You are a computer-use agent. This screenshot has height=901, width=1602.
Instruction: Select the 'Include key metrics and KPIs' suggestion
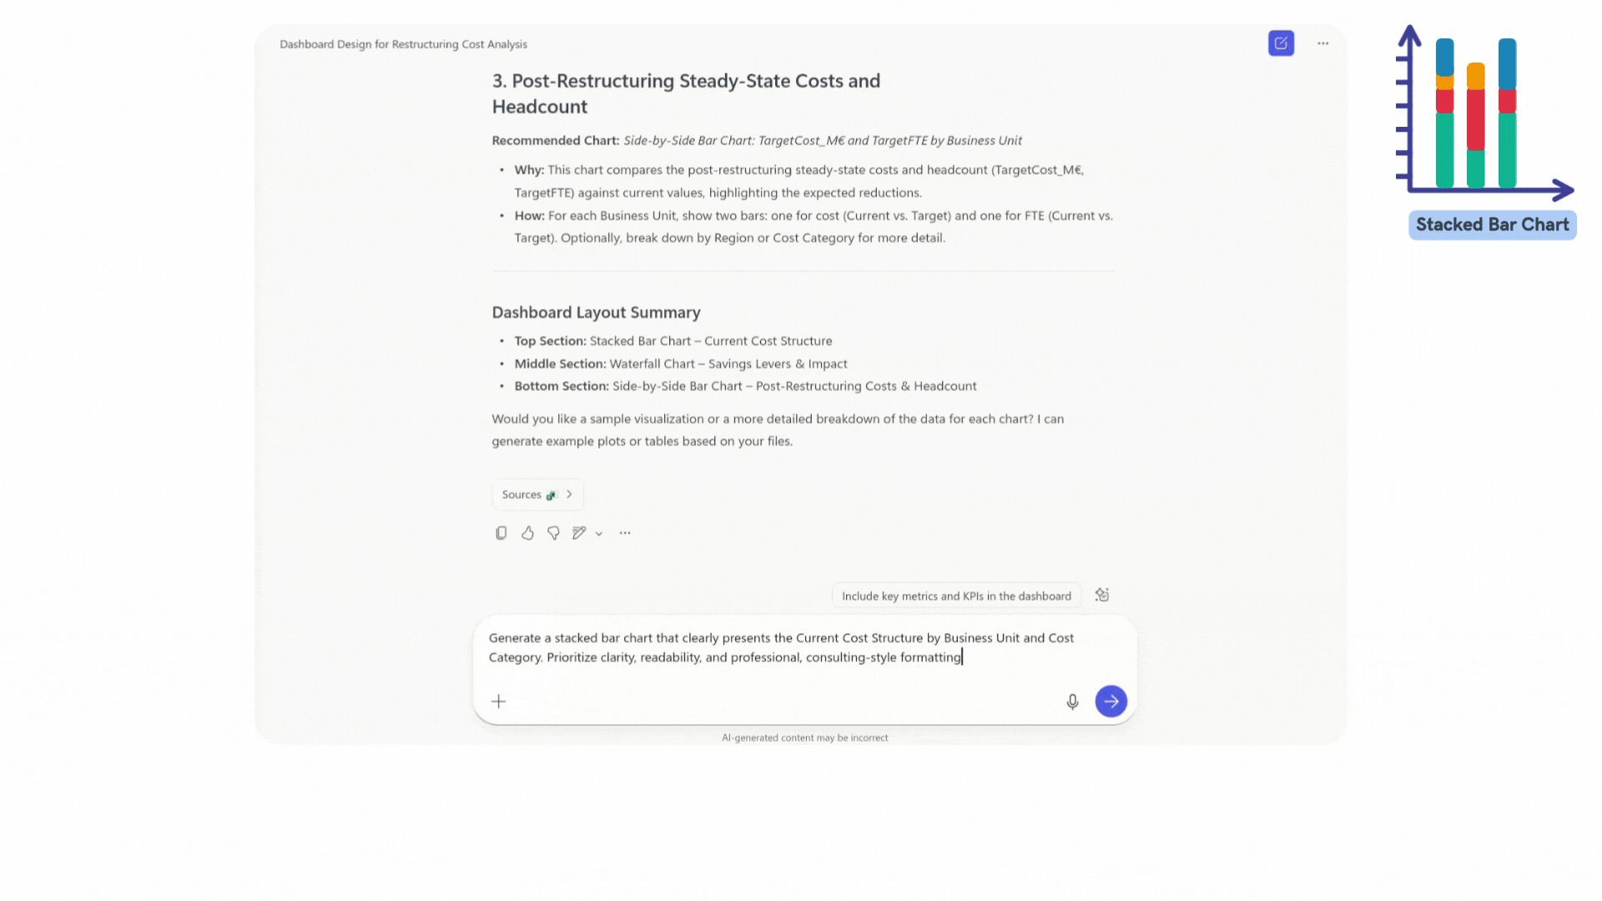pos(956,596)
